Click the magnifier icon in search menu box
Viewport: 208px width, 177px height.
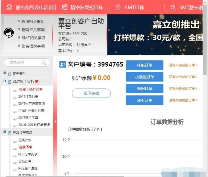[44, 63]
